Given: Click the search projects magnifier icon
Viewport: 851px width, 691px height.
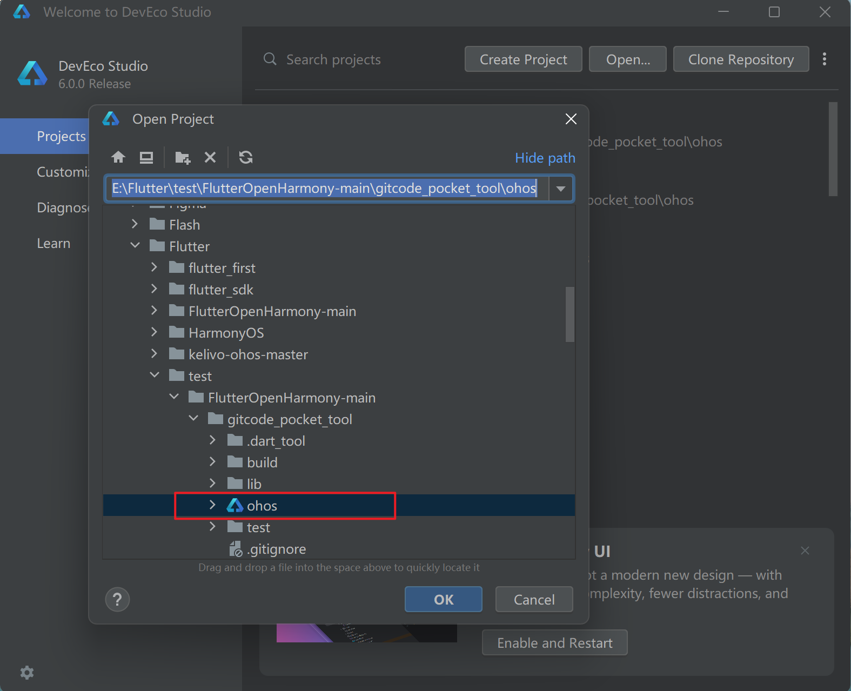Looking at the screenshot, I should tap(270, 59).
